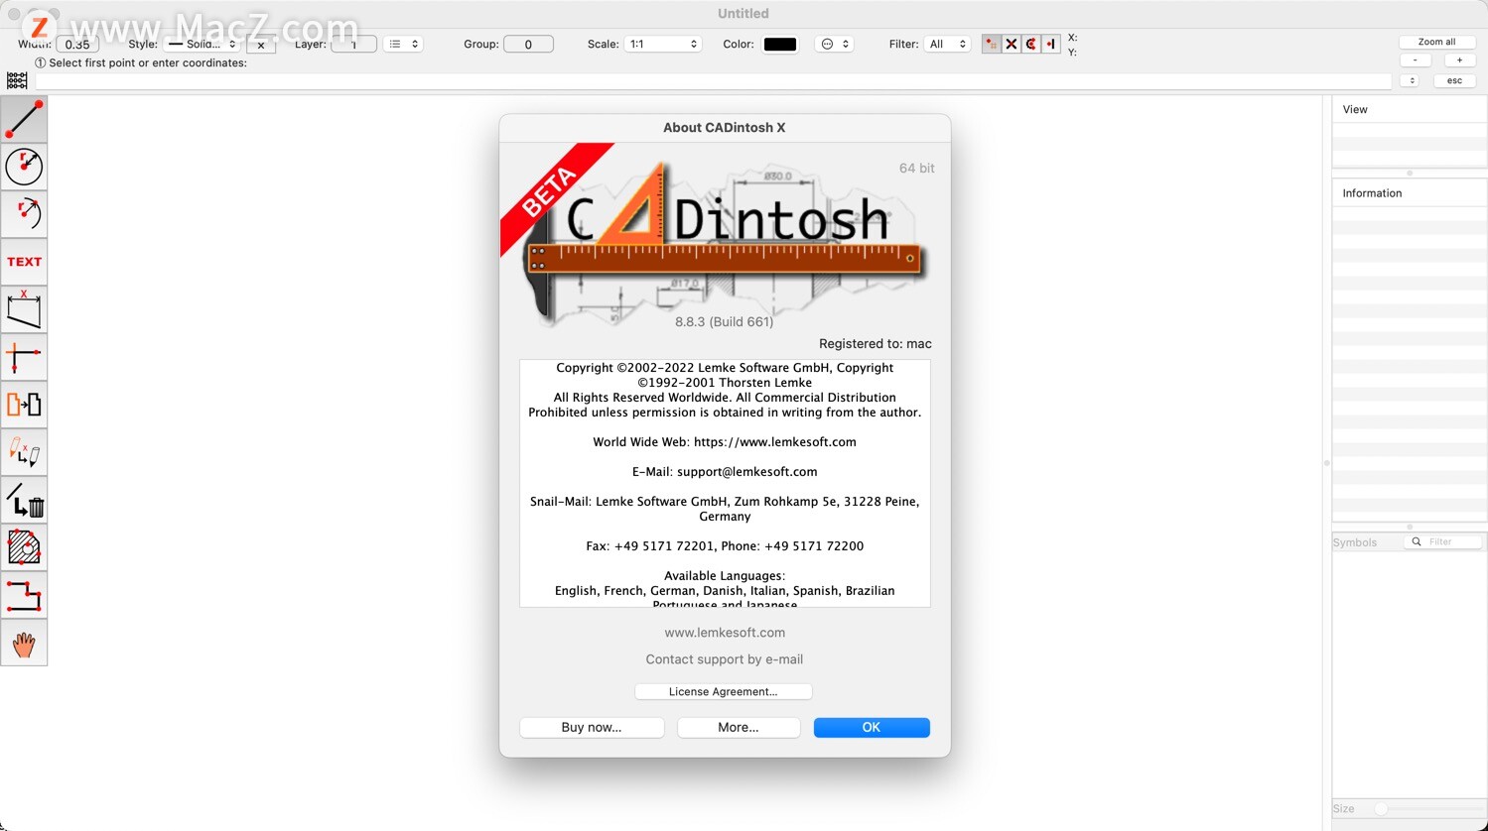Select the Hatch fill tool

tap(24, 547)
